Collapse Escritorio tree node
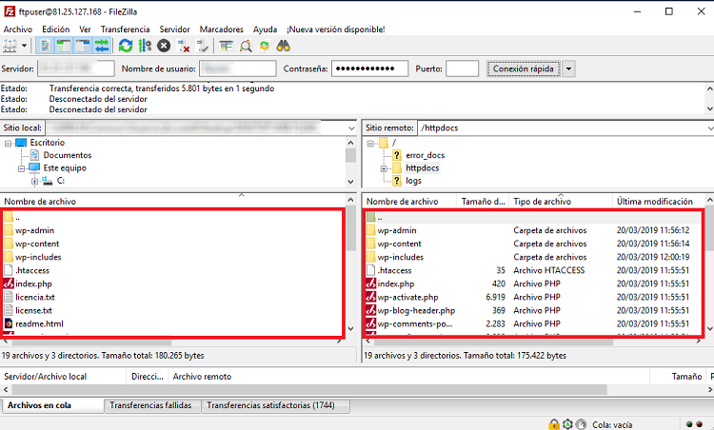The height and width of the screenshot is (430, 714). click(8, 144)
